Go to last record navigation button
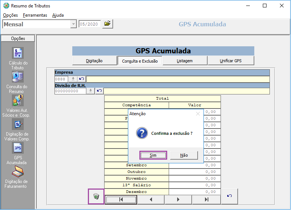Viewport: 291px width, 210px height. click(206, 200)
